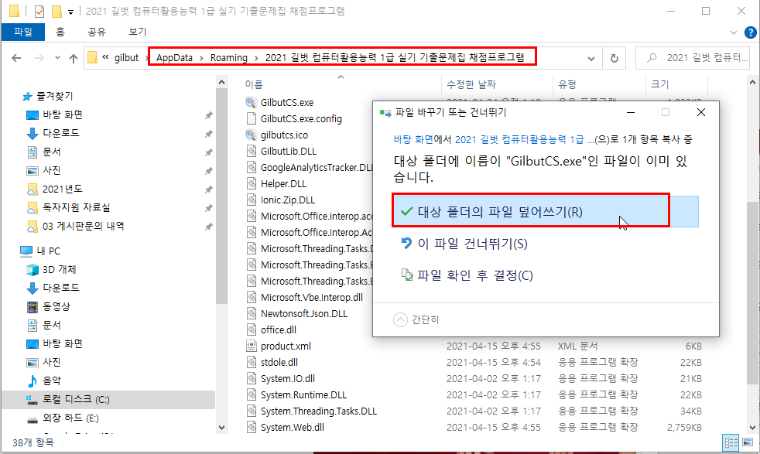Screen dimensions: 760x454
Task: Click the refresh button beside the address bar
Action: coord(615,58)
